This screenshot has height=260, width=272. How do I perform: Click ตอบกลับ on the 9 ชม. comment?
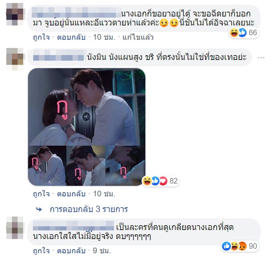pyautogui.click(x=71, y=251)
